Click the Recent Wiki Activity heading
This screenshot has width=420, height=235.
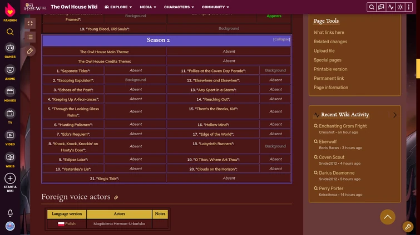[345, 115]
